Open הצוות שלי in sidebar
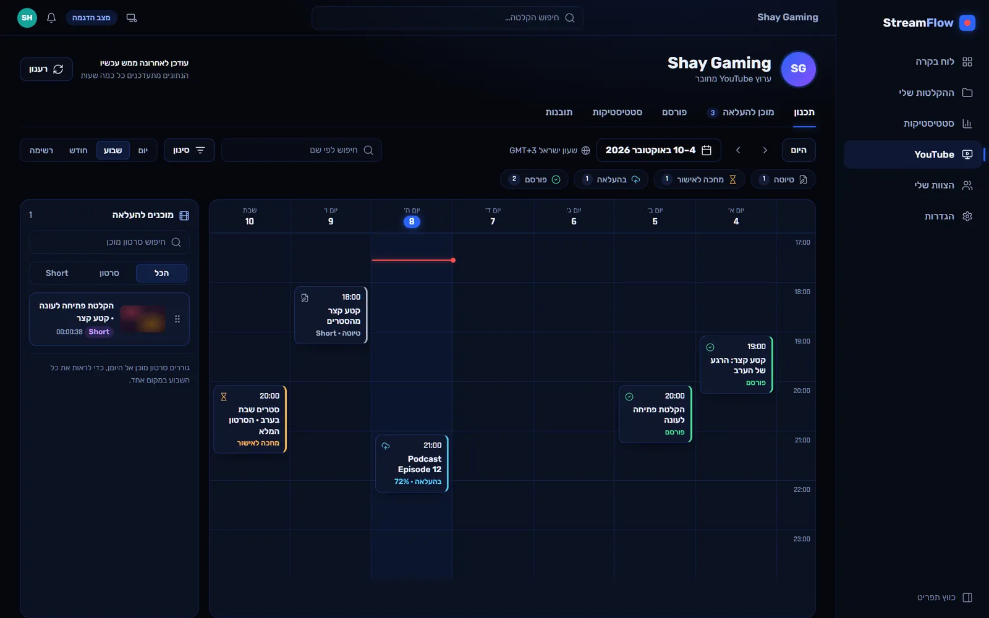989x618 pixels. [x=913, y=185]
